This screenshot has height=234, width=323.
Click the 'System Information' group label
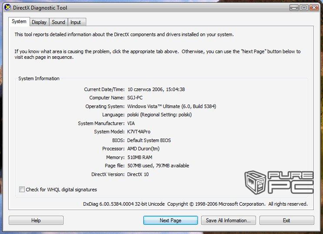39,78
